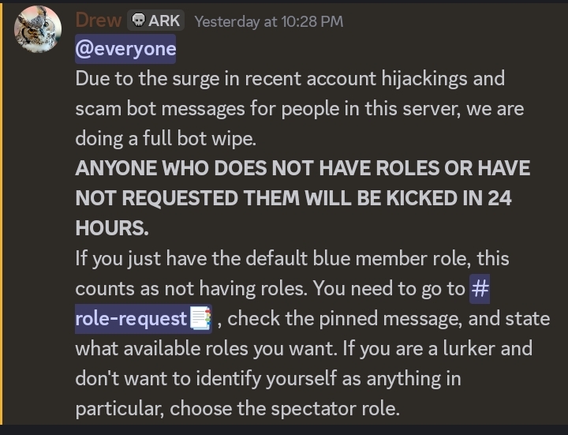Click the notepad emoji after role-request

(x=200, y=319)
